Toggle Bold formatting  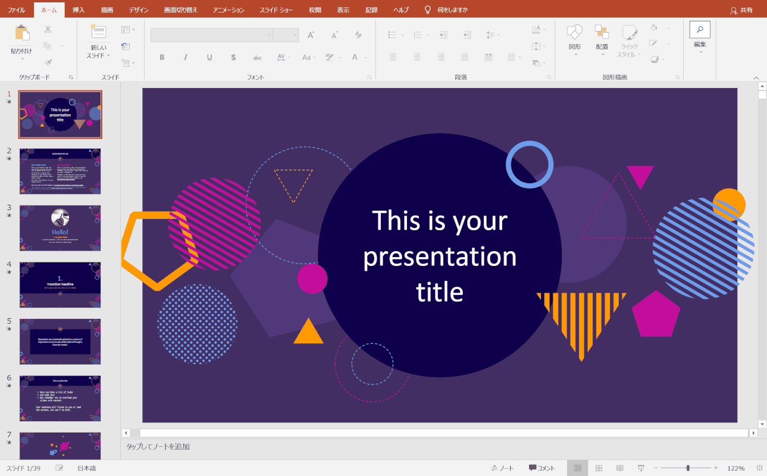pos(162,57)
